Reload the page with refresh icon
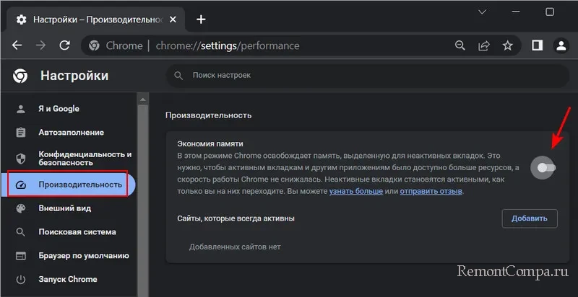The width and height of the screenshot is (578, 297). [64, 45]
